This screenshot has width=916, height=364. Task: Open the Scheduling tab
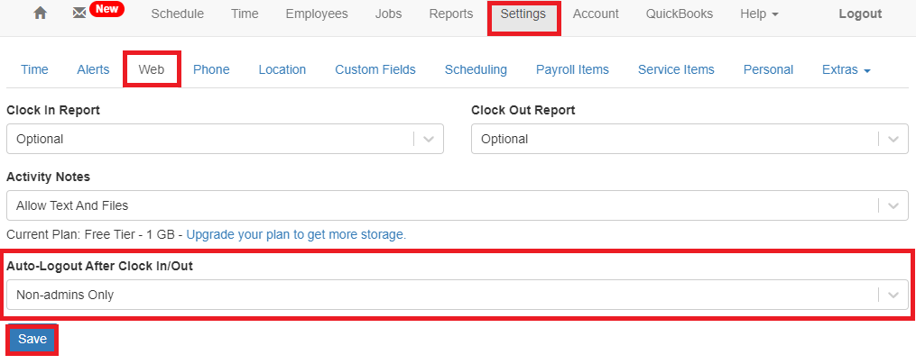(x=476, y=69)
